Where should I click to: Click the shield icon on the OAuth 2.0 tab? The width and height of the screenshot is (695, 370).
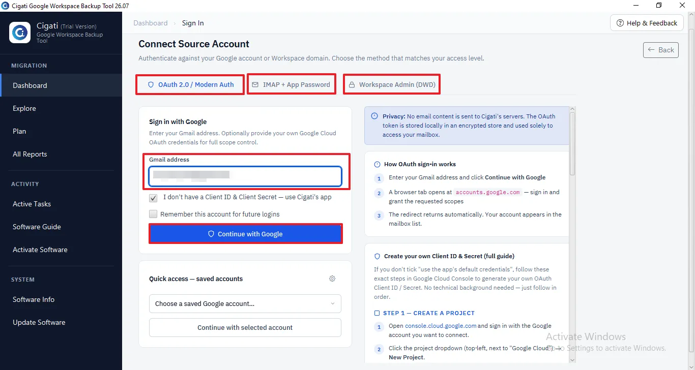[x=151, y=85]
